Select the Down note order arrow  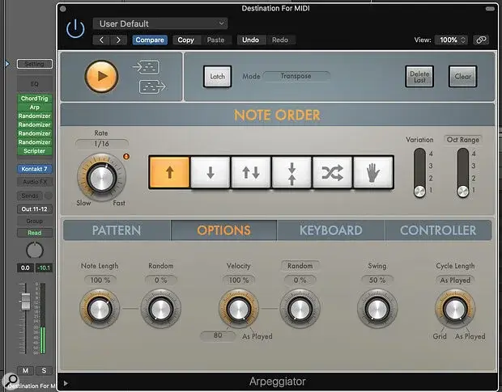click(210, 172)
